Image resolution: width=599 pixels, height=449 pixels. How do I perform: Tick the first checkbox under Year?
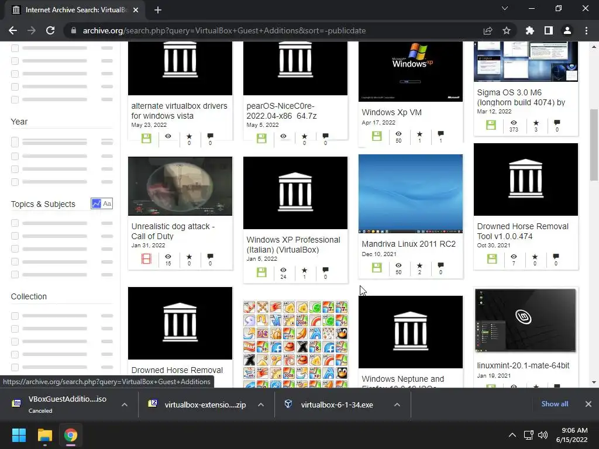click(x=15, y=142)
